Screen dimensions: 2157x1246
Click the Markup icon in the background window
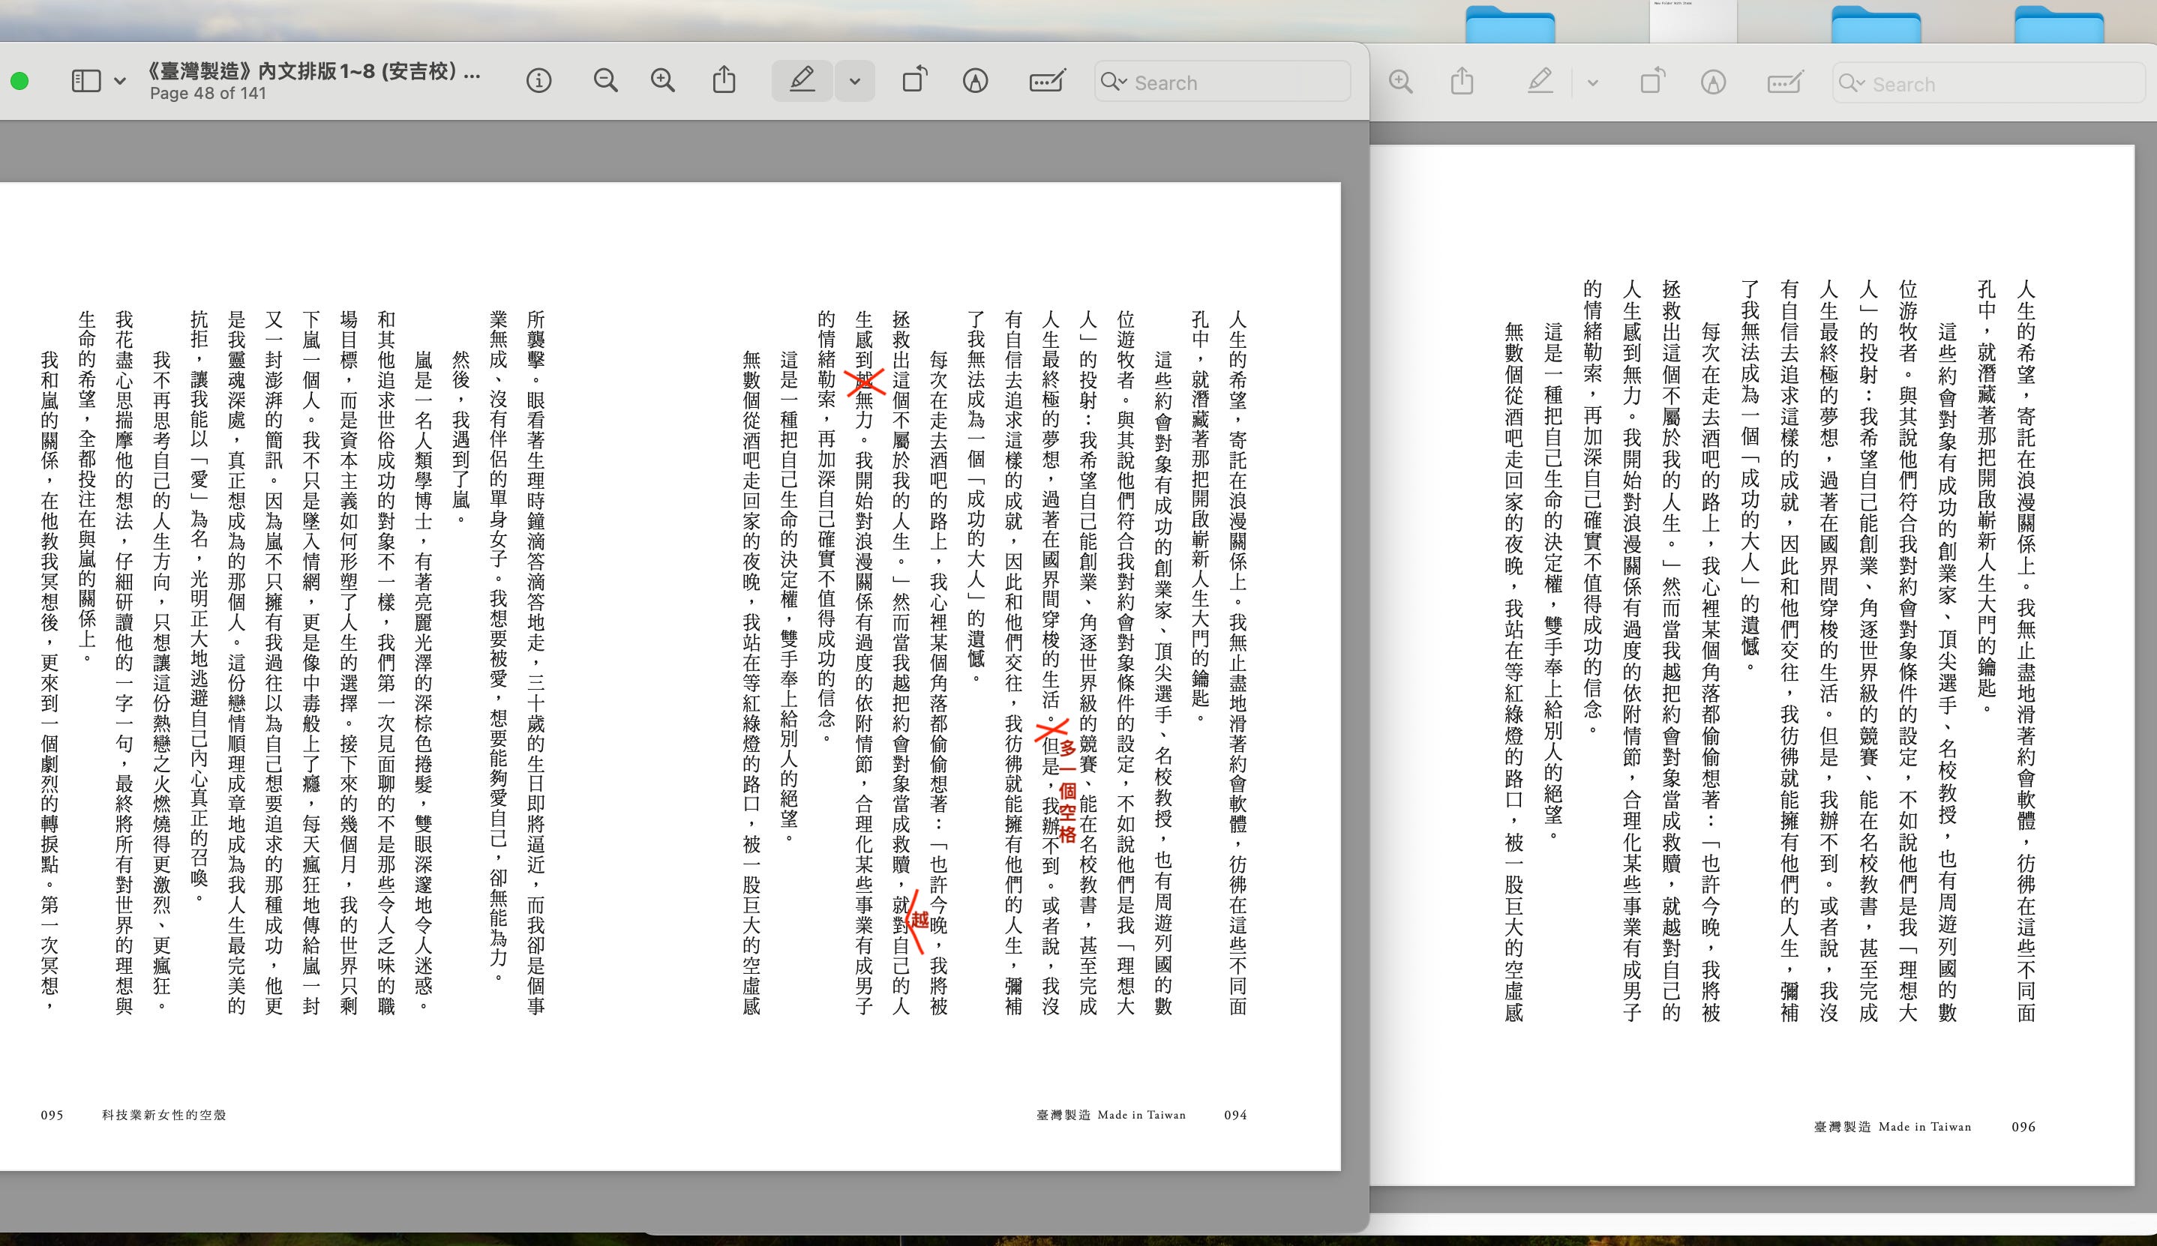point(1713,83)
